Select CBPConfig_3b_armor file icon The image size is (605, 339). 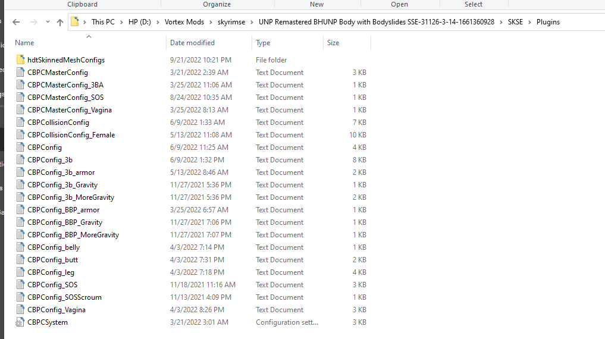[x=20, y=172]
